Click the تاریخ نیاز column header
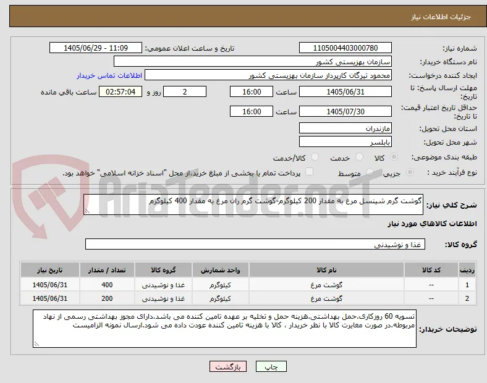The height and width of the screenshot is (383, 487). click(x=49, y=270)
